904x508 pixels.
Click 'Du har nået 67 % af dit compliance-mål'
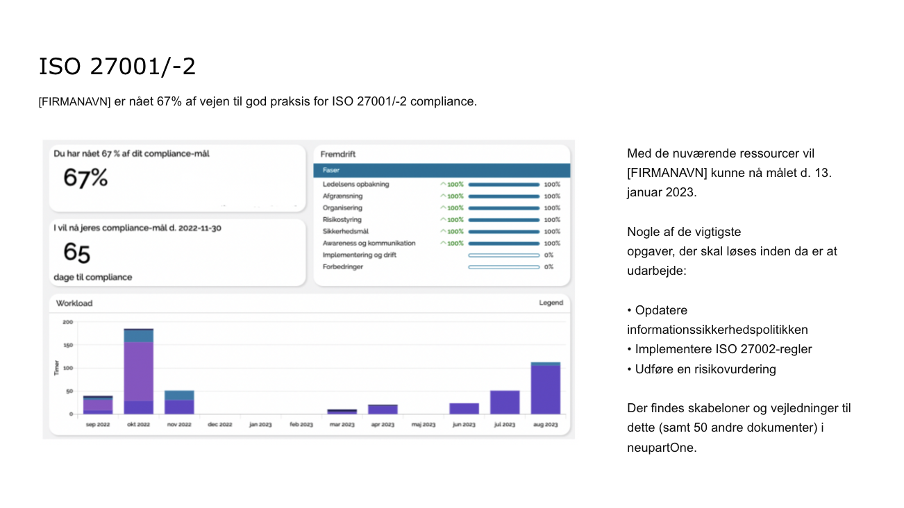[x=131, y=154]
